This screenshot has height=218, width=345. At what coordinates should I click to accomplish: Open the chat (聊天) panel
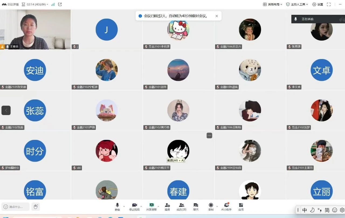[x=196, y=206]
